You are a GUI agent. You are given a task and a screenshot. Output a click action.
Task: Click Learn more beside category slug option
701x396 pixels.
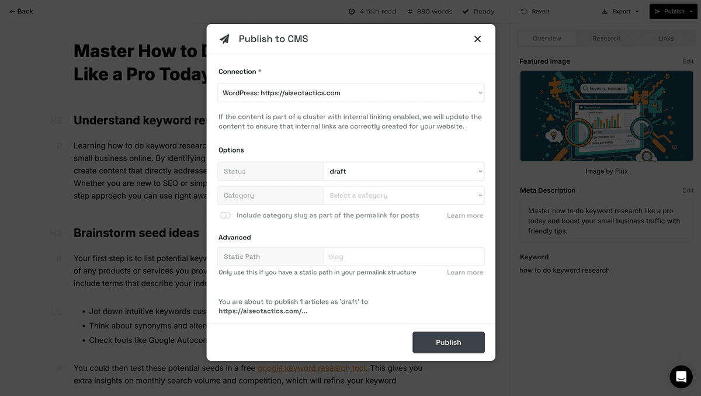pyautogui.click(x=464, y=215)
